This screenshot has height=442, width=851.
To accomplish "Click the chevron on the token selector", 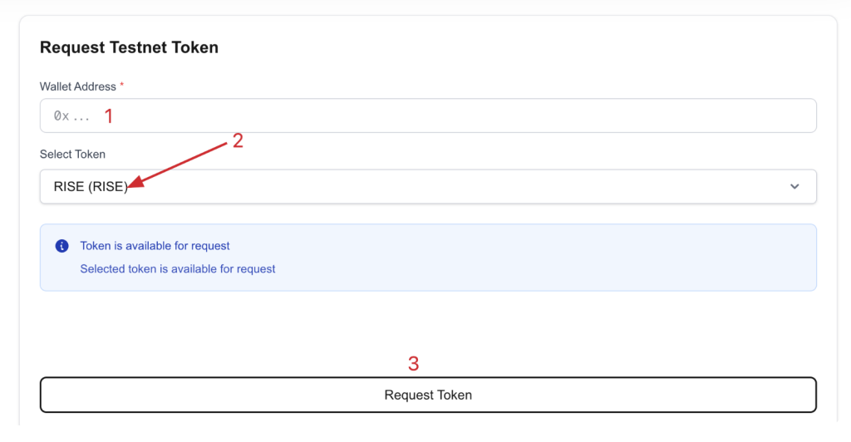I will coord(794,187).
